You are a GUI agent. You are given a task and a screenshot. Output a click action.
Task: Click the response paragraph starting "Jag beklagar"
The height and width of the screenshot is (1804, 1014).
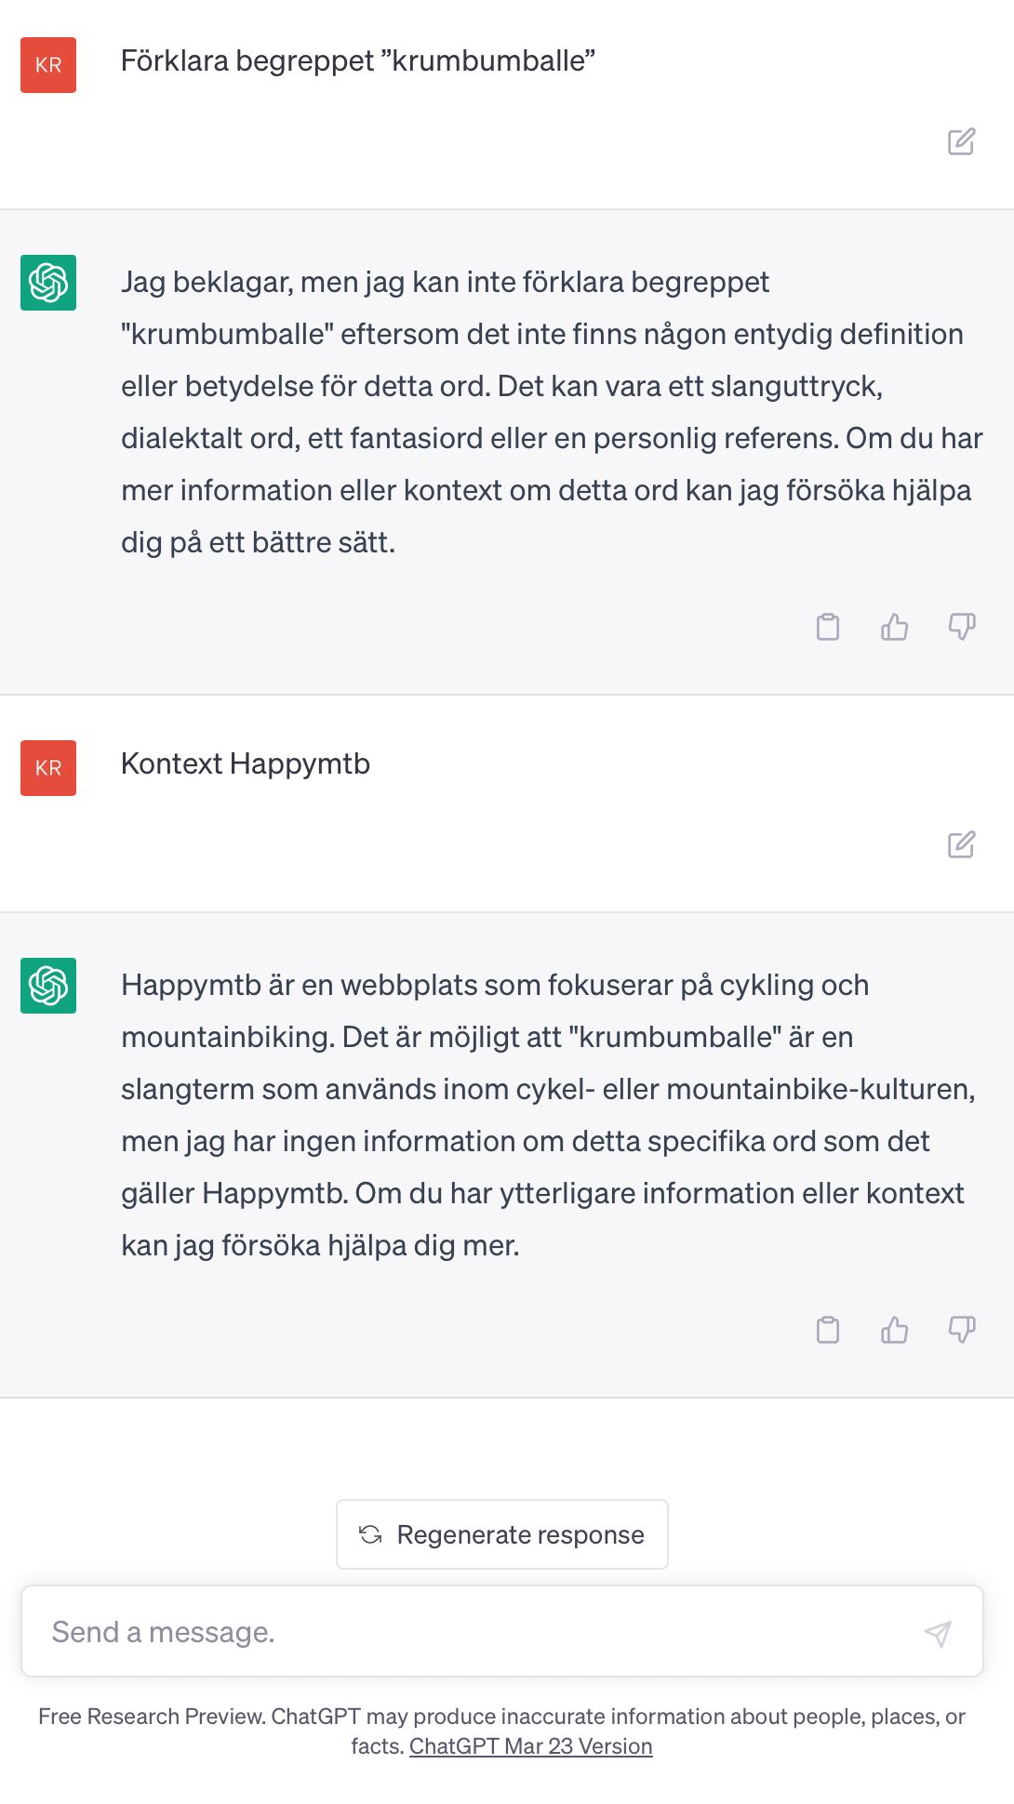point(552,412)
